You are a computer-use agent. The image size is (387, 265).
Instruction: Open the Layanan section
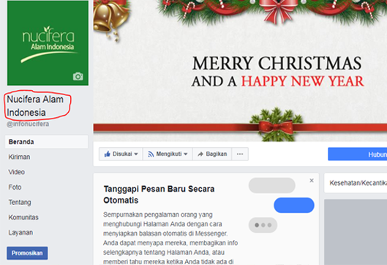click(20, 233)
